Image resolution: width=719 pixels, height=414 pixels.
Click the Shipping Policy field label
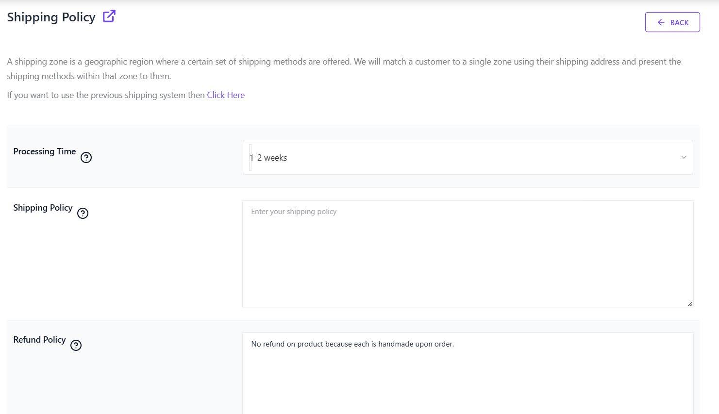(x=43, y=208)
